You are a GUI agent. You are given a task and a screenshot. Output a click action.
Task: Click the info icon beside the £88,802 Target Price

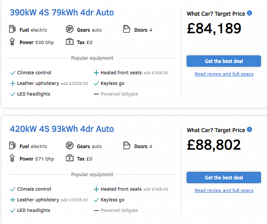tap(249, 130)
